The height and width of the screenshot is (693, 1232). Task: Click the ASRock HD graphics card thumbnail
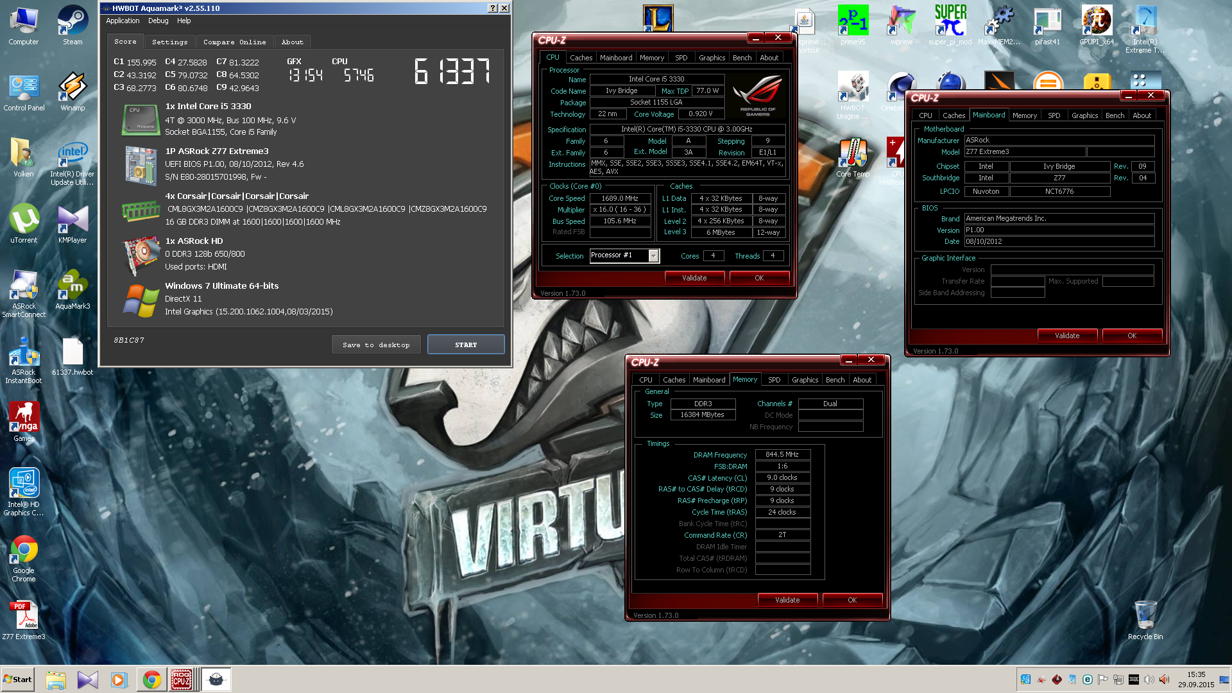pyautogui.click(x=141, y=255)
